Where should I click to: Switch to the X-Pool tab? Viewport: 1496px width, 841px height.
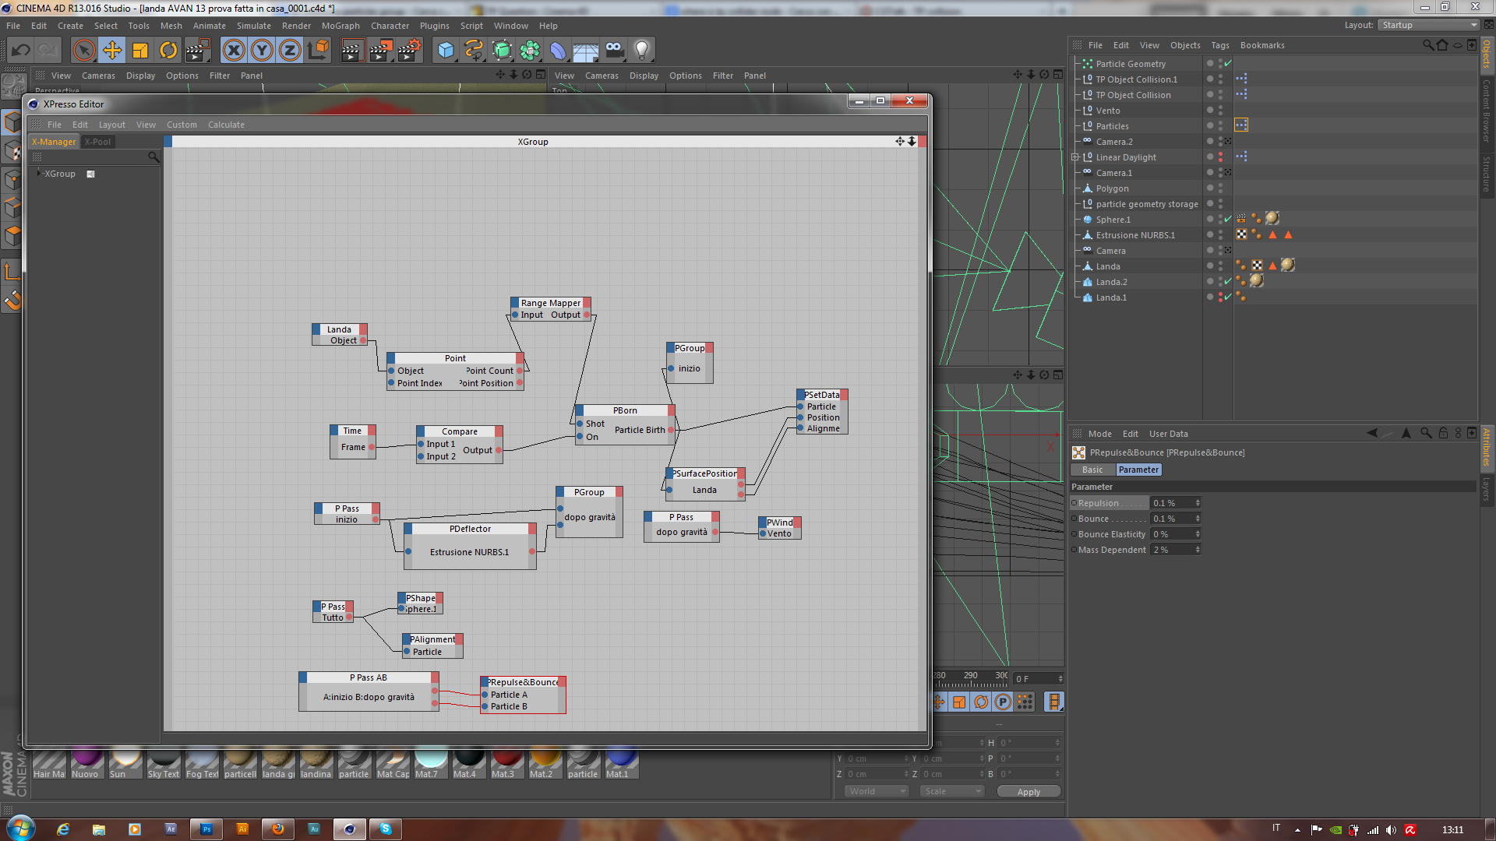tap(98, 142)
